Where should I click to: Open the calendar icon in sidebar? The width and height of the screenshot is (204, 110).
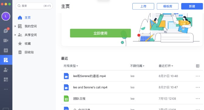[6, 50]
